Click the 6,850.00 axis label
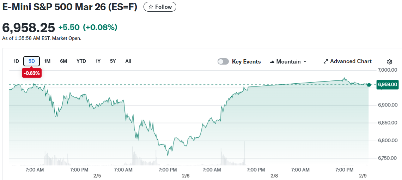Viewport: 402px width, 180px height. coord(388,123)
